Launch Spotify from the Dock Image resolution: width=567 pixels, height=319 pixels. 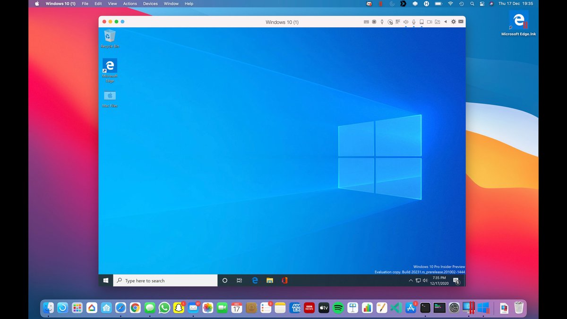[338, 308]
